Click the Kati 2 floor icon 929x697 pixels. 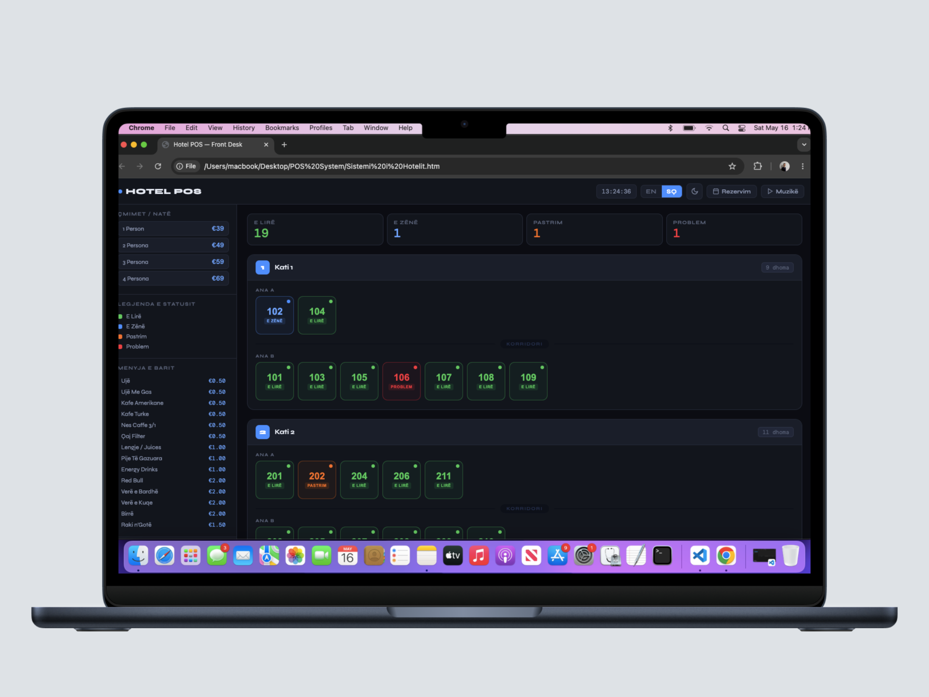point(262,432)
